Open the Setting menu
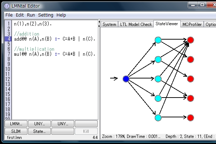The width and height of the screenshot is (216, 144). point(46,15)
